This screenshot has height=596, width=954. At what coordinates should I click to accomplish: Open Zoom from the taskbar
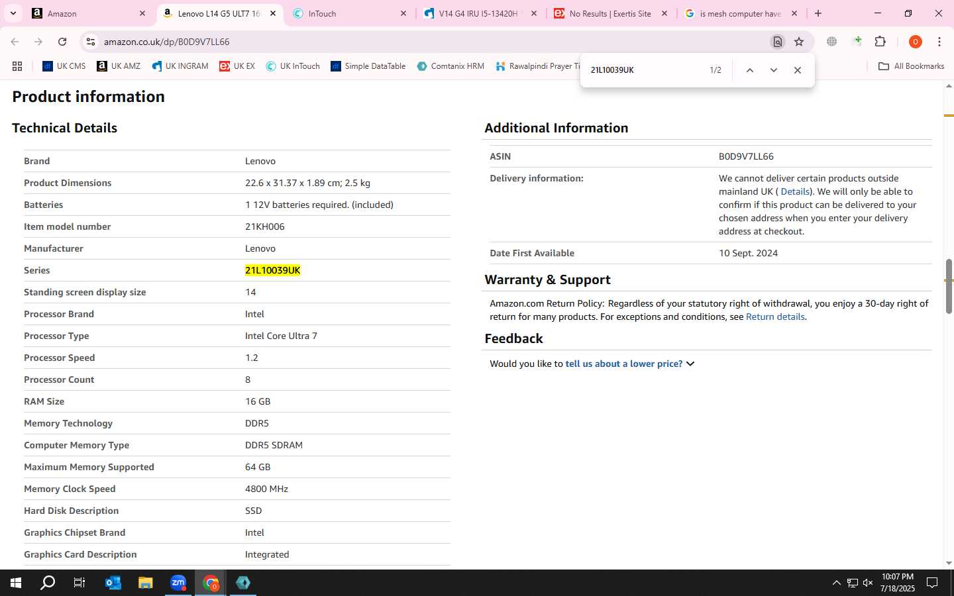tap(178, 583)
